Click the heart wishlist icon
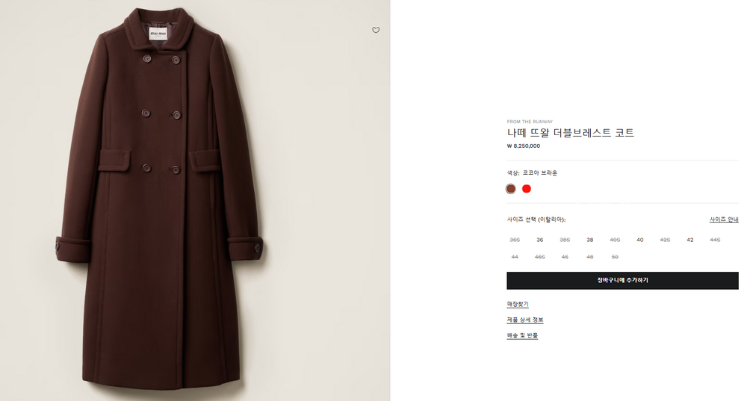The width and height of the screenshot is (747, 401). pyautogui.click(x=376, y=31)
